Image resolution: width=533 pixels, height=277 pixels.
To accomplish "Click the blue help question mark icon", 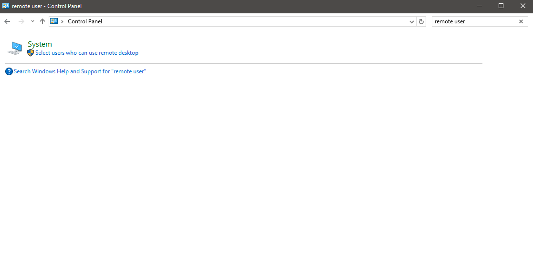I will tap(9, 71).
